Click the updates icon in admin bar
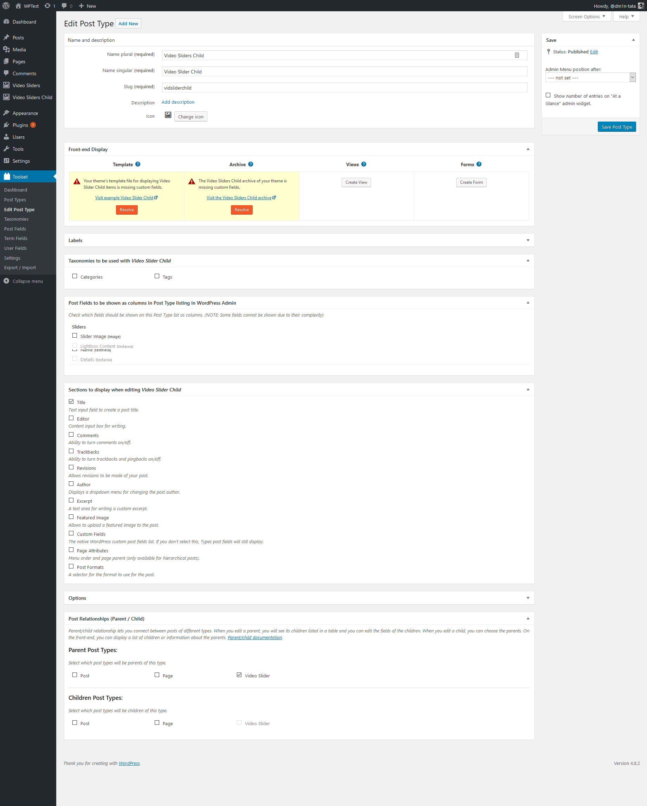Image resolution: width=647 pixels, height=806 pixels. [47, 6]
